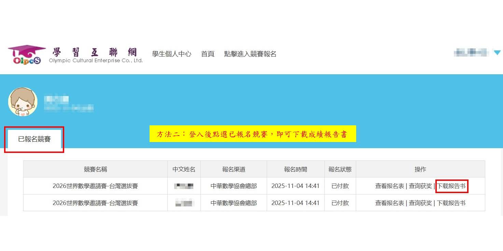Click 查询获奖 in the second row
Viewport: 503px width, 251px height.
click(420, 203)
